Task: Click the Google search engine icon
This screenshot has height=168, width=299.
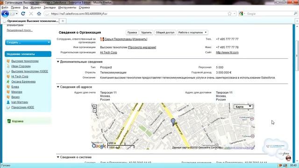Action: (x=241, y=14)
